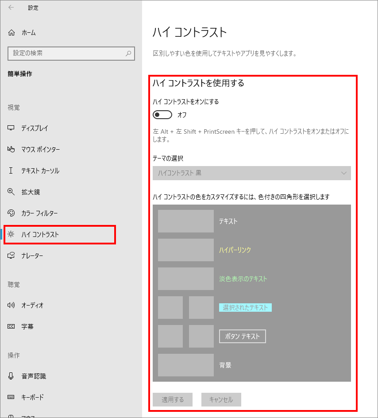
Task: Click the テキスト カーソル I-beam icon
Action: pos(11,170)
